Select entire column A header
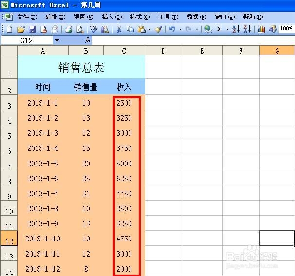 click(x=43, y=51)
